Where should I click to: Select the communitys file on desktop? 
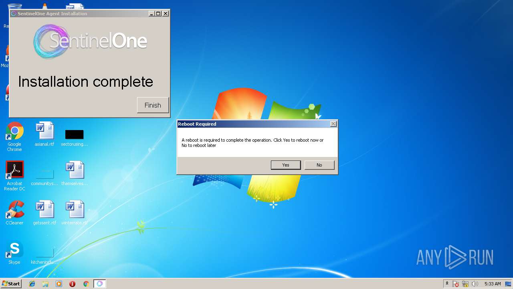coord(44,176)
